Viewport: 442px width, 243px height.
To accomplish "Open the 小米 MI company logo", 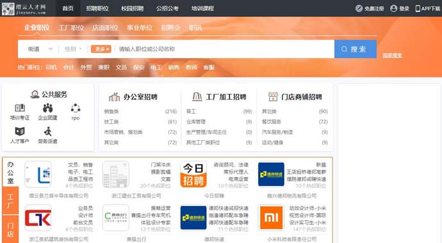I will 271,218.
